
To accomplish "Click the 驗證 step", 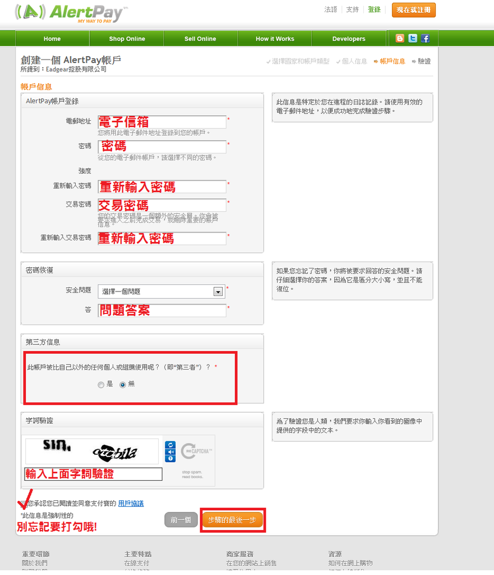I will pos(421,62).
